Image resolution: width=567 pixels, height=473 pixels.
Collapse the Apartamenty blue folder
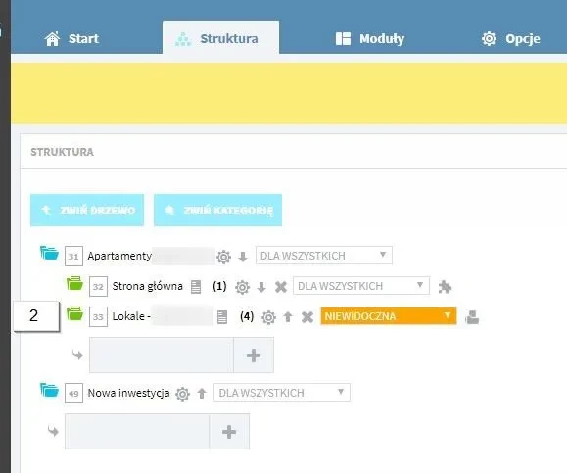click(x=50, y=253)
